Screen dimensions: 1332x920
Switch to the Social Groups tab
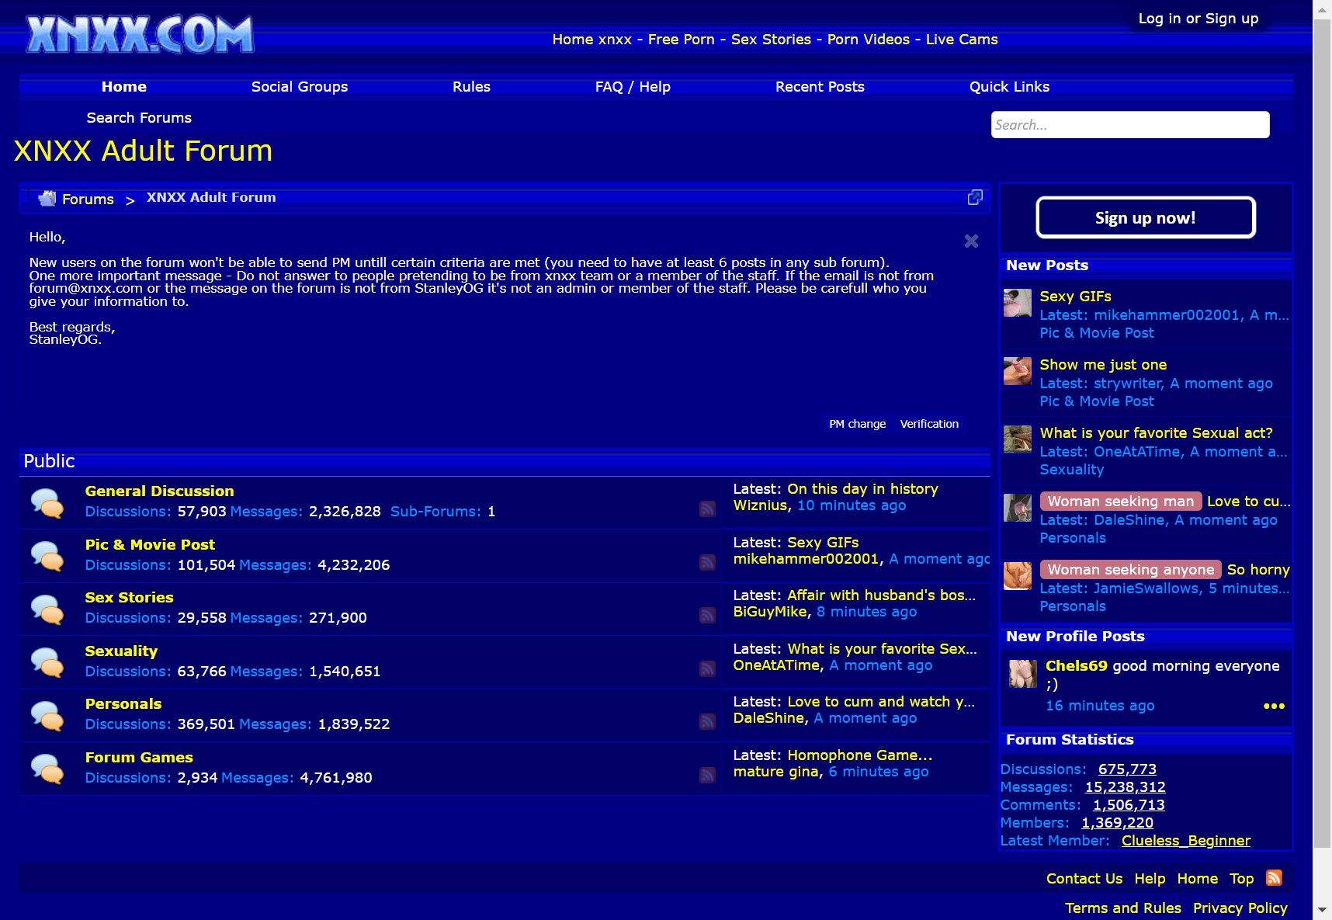(x=299, y=86)
